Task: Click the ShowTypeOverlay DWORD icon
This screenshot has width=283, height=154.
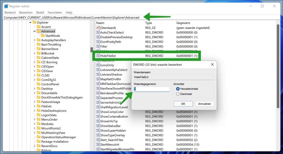Action: (x=98, y=135)
